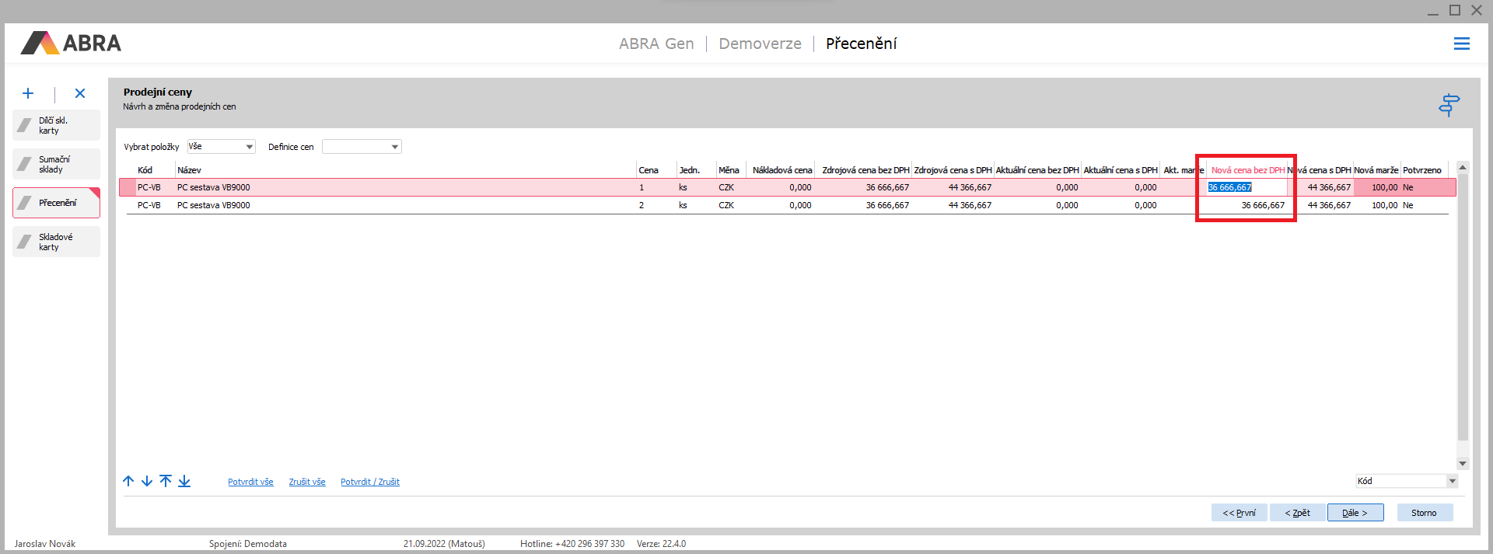Viewport: 1493px width, 554px height.
Task: Open the hamburger menu at top right
Action: (1461, 44)
